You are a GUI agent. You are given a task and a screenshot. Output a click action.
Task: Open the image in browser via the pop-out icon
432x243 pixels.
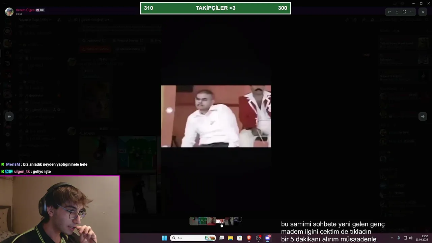point(404,12)
